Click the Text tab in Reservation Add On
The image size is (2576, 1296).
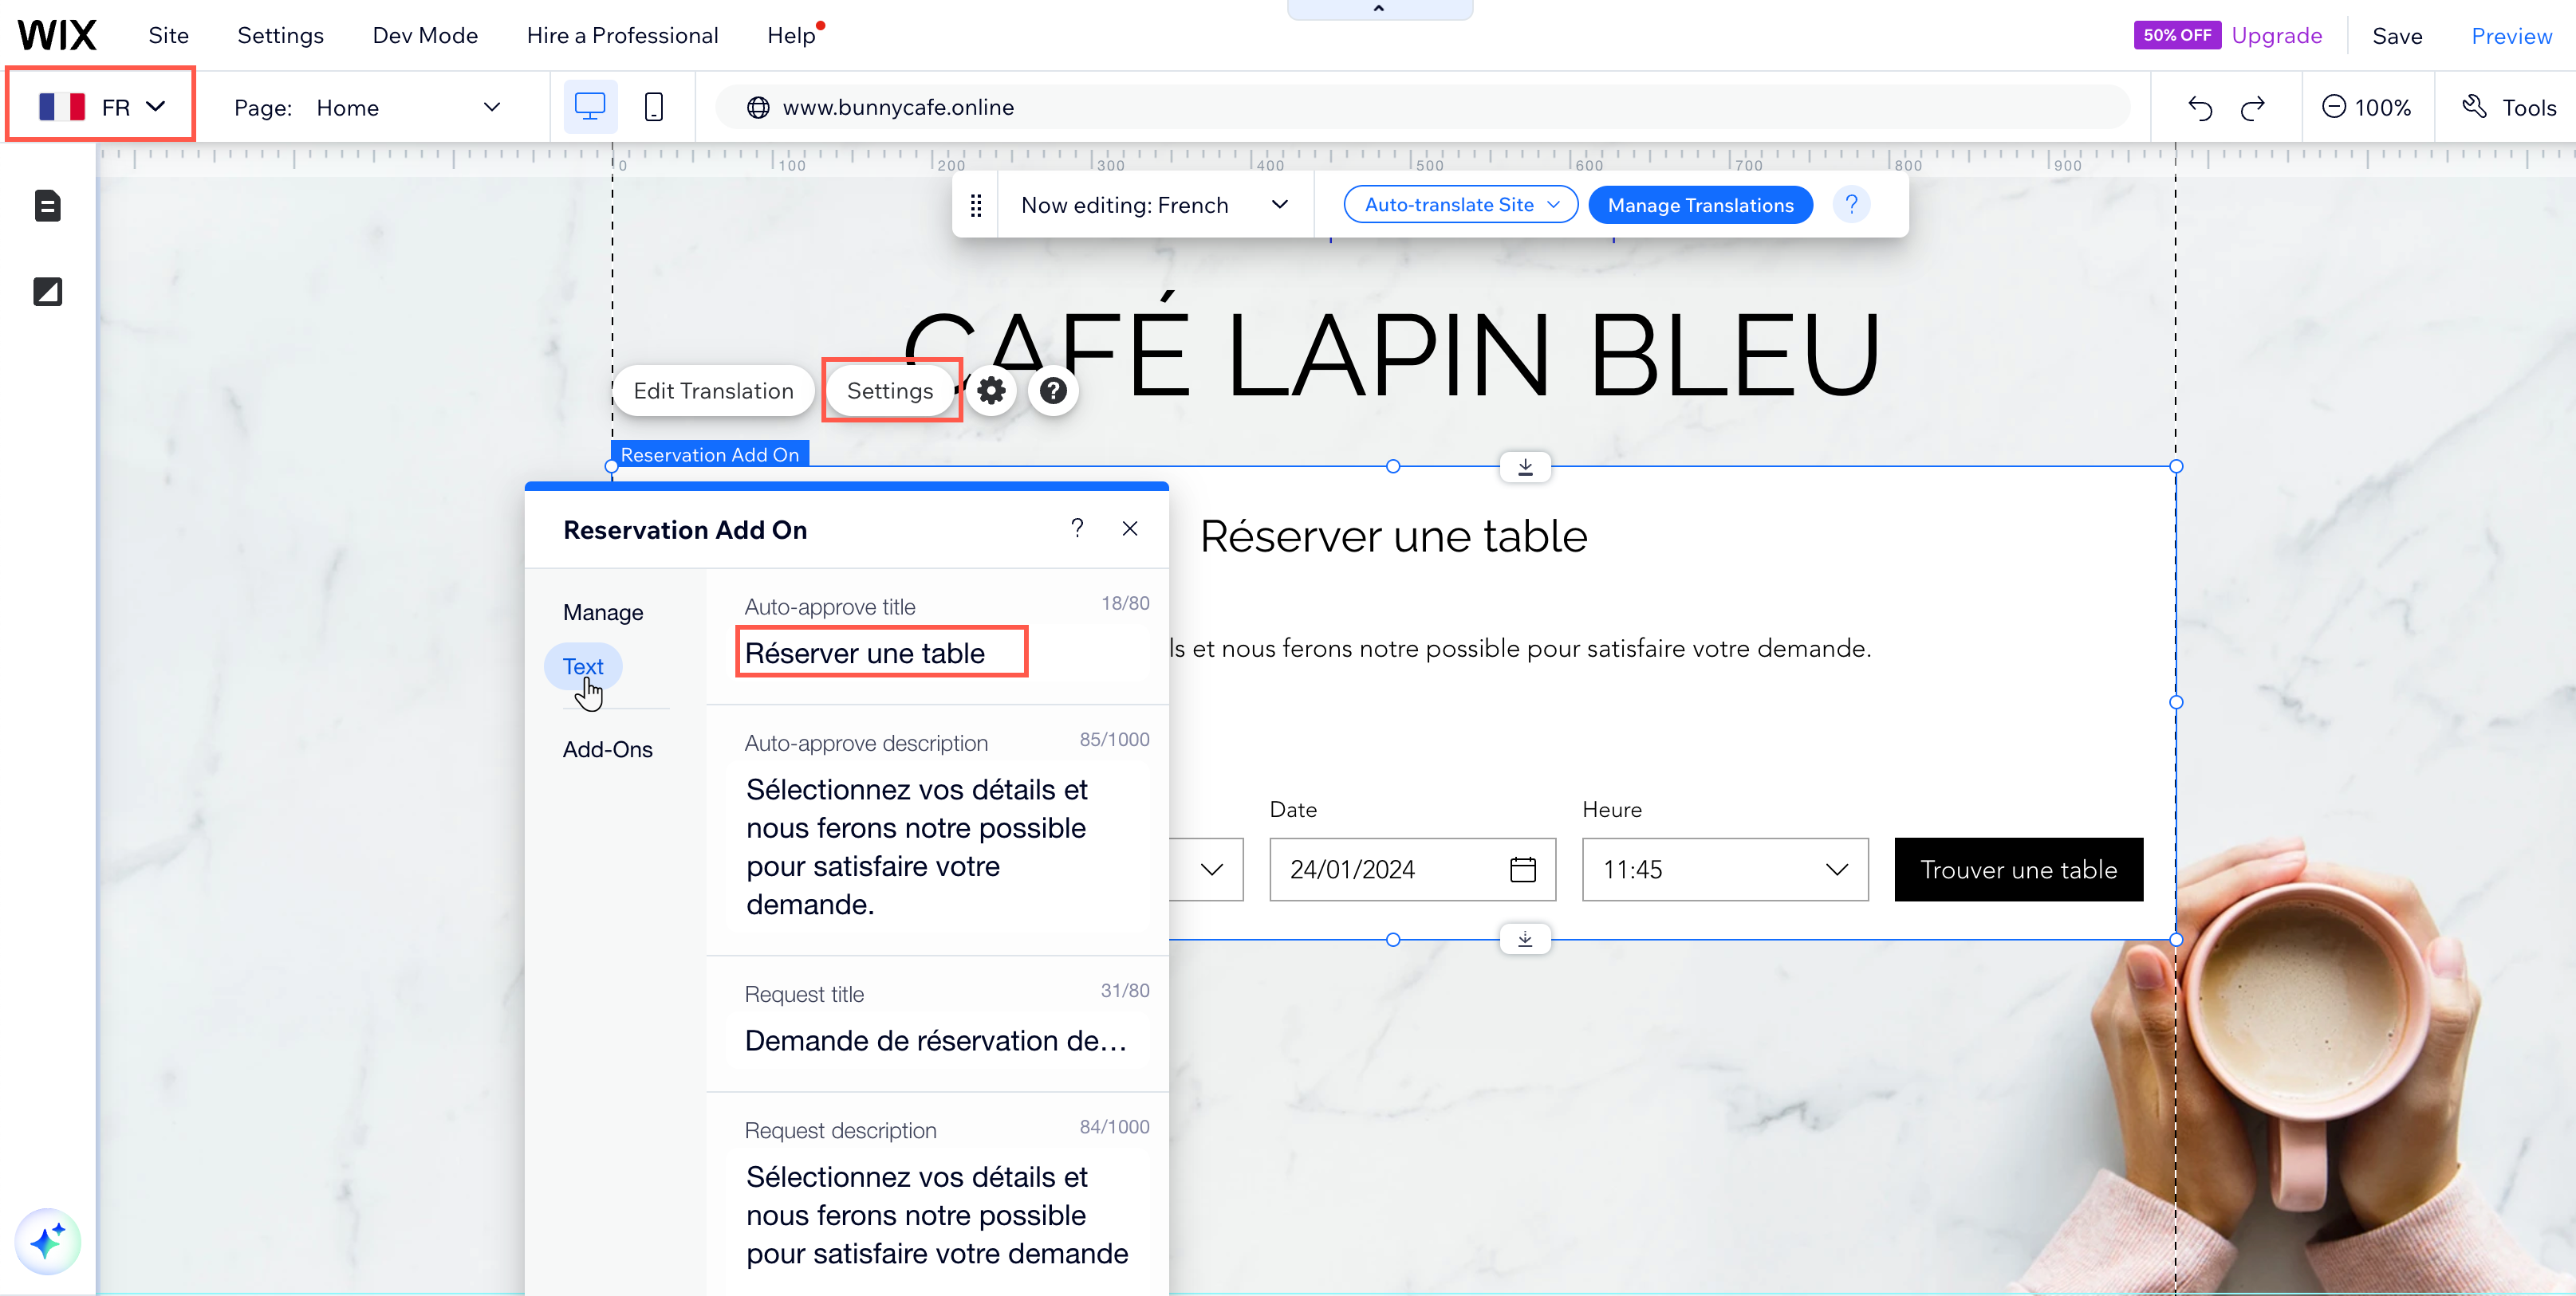point(584,666)
